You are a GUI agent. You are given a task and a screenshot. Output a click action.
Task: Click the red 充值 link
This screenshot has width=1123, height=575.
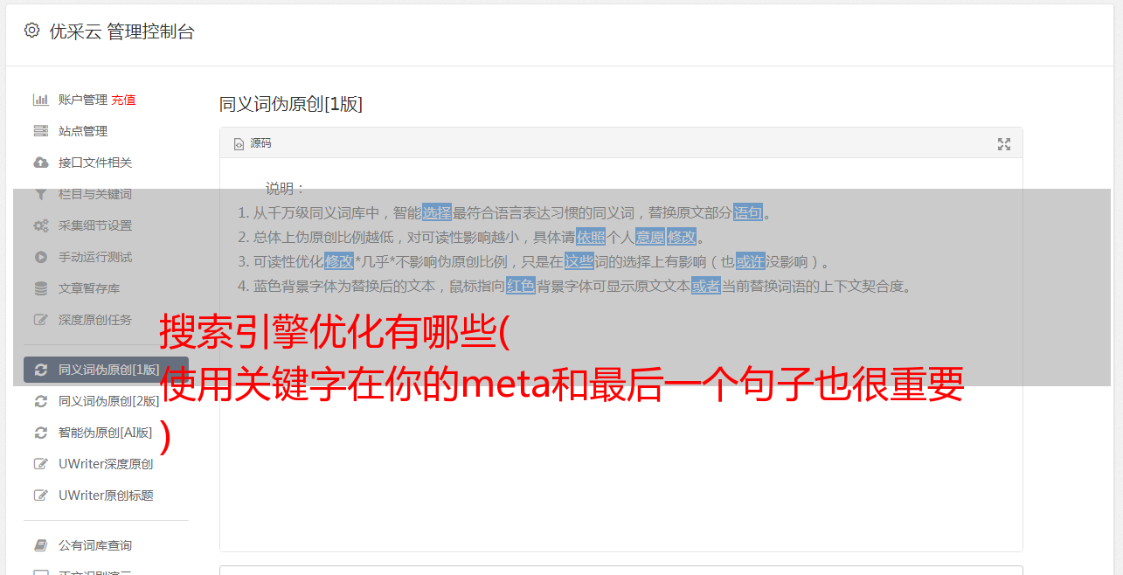pos(123,100)
